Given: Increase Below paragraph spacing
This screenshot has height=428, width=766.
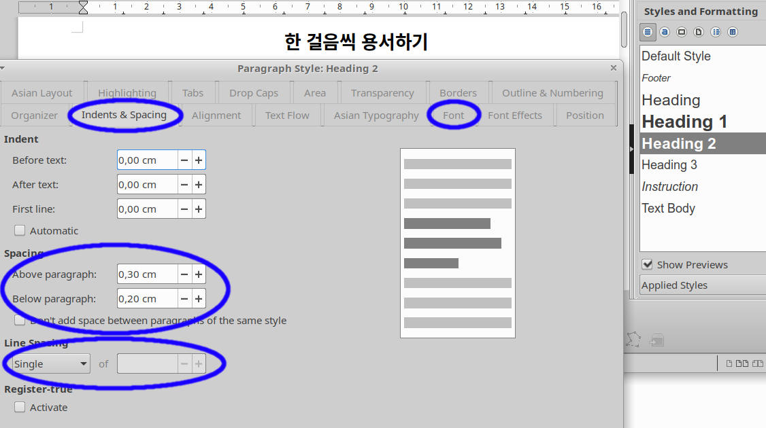Looking at the screenshot, I should click(199, 299).
